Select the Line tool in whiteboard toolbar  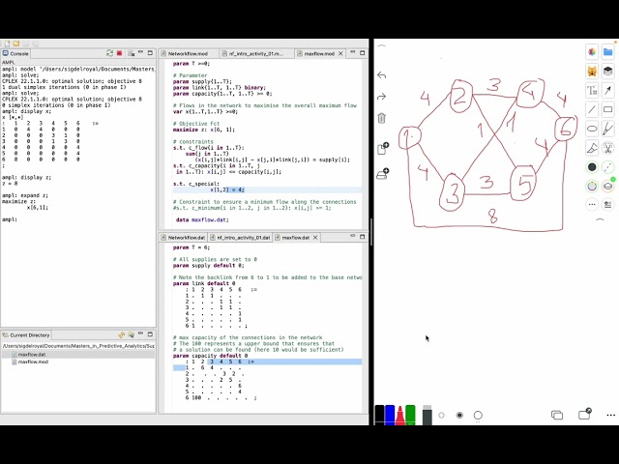click(592, 109)
